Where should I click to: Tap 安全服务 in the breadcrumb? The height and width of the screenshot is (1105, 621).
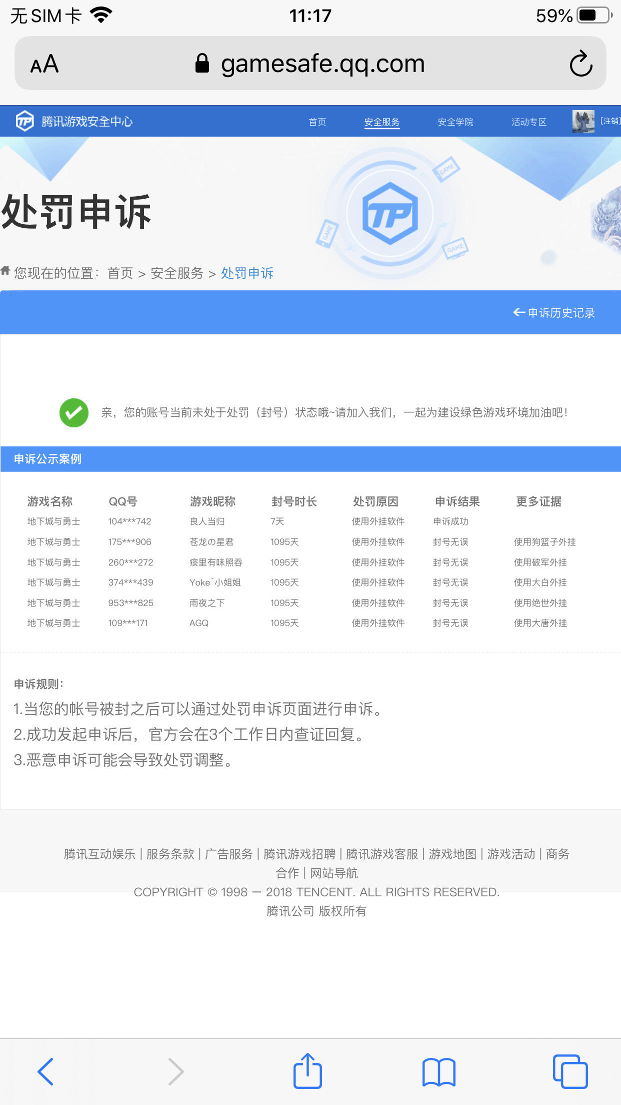click(177, 273)
